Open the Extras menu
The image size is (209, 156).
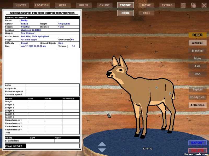(x=167, y=5)
